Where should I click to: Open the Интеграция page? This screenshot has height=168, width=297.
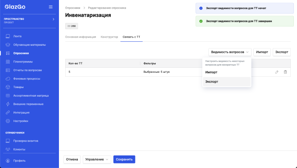coord(21,113)
